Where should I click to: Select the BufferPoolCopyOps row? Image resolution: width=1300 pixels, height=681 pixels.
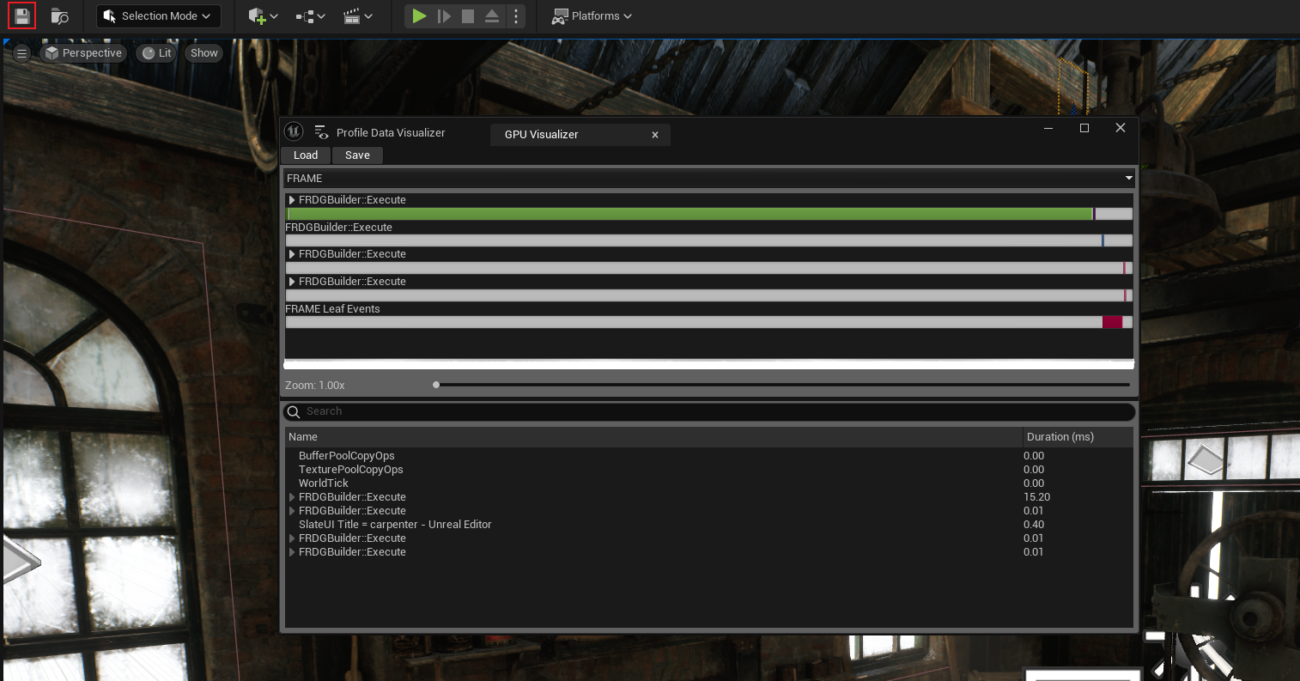pyautogui.click(x=709, y=456)
